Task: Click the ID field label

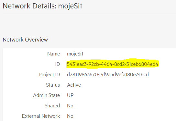Action: coord(58,64)
